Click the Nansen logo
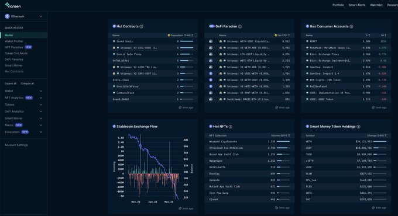 pyautogui.click(x=13, y=5)
